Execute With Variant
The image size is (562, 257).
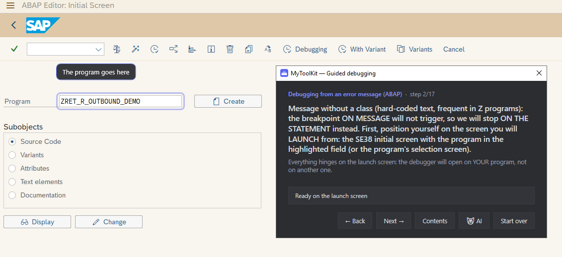click(x=362, y=50)
